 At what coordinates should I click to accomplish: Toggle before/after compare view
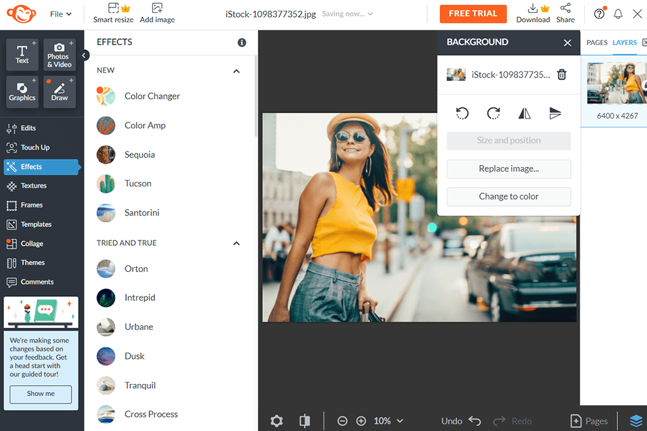tap(305, 421)
